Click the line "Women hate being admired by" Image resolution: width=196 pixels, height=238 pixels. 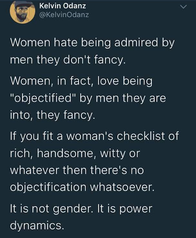(92, 43)
